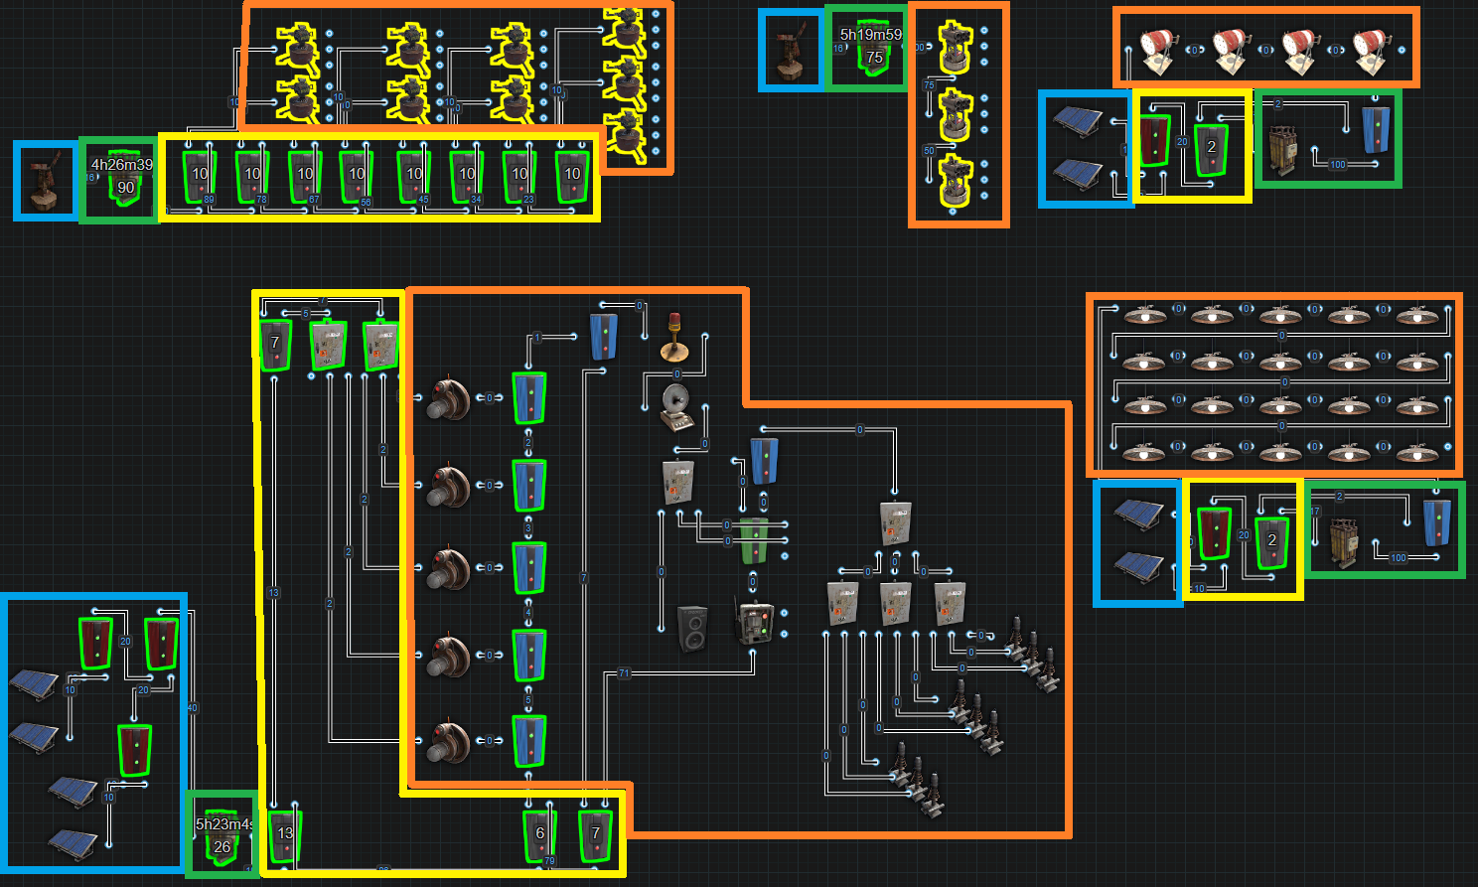Click the receiver box with the antenna
This screenshot has height=887, width=1478.
click(x=754, y=621)
